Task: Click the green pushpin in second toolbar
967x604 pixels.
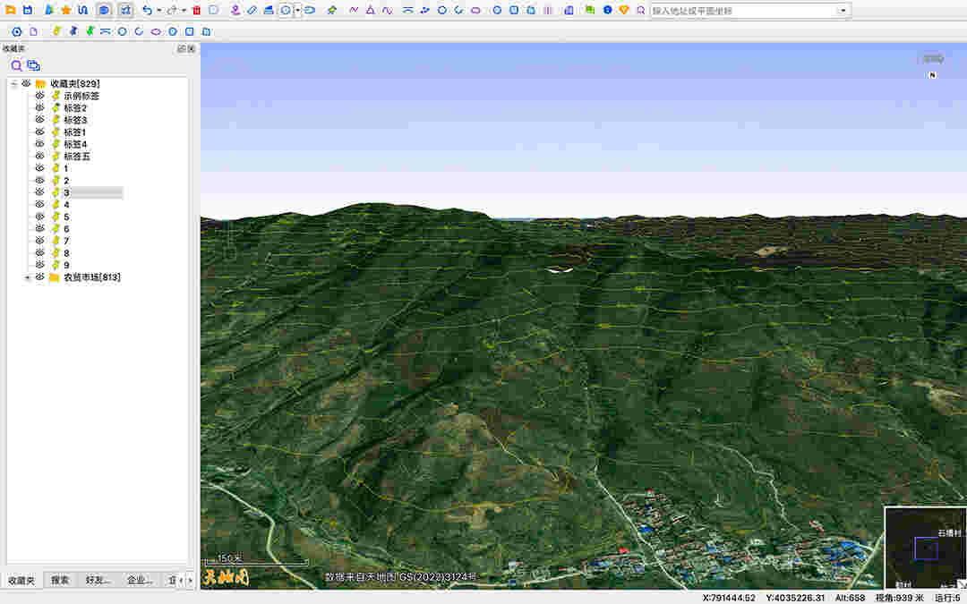Action: [x=89, y=31]
